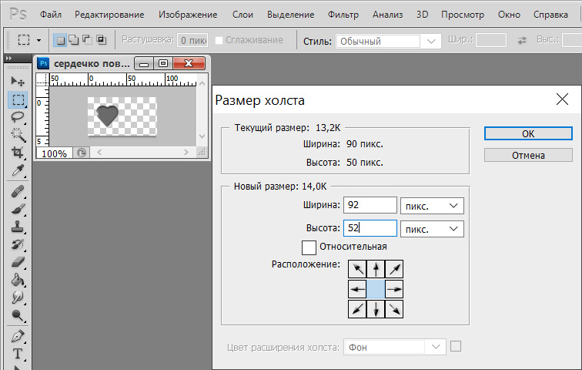
Task: Toggle the Сглаживание checkbox
Action: coord(219,40)
